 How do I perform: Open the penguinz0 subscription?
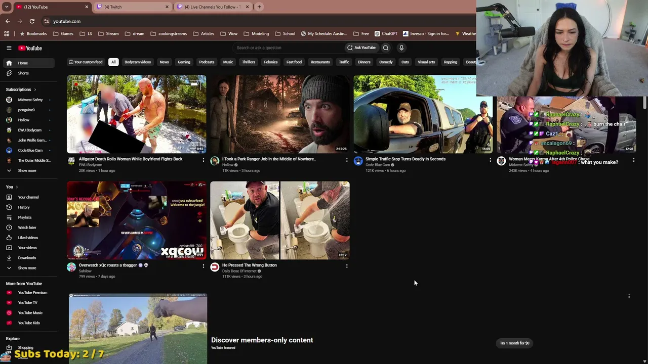(x=28, y=110)
